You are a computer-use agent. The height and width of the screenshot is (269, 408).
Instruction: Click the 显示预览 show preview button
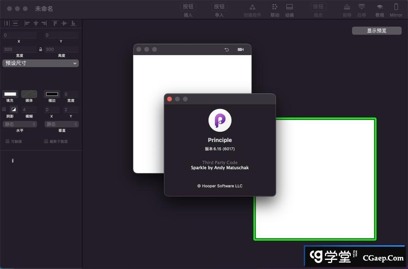[377, 31]
